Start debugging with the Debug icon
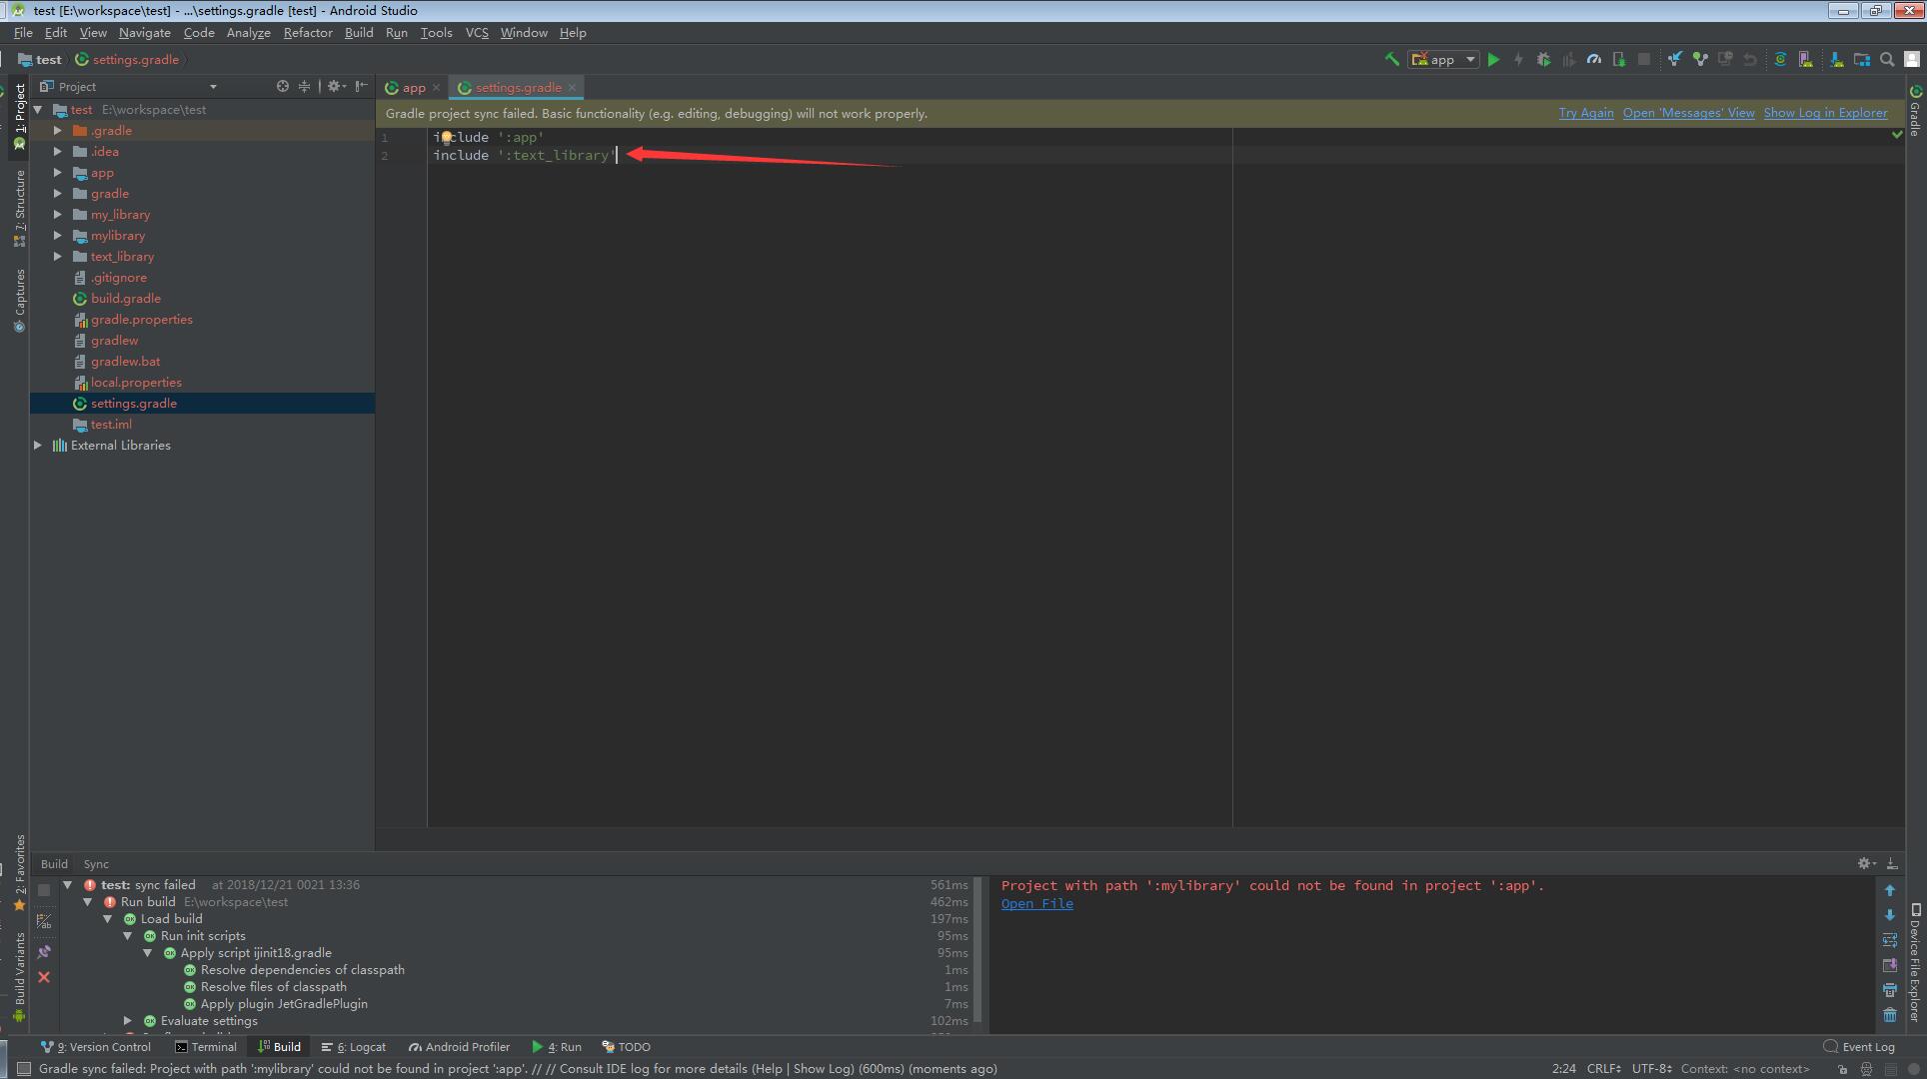Viewport: 1927px width, 1079px height. tap(1543, 59)
